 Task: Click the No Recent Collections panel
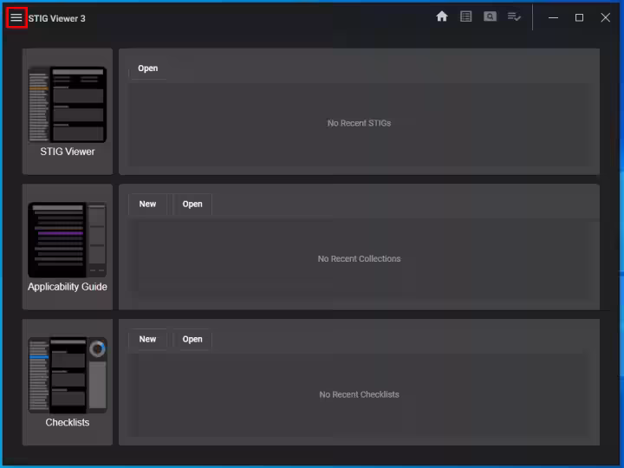pyautogui.click(x=359, y=258)
